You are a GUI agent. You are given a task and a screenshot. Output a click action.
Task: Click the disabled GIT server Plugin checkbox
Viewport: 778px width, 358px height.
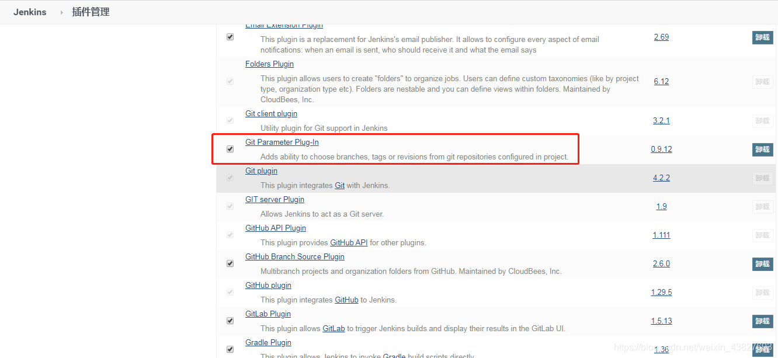tap(230, 206)
